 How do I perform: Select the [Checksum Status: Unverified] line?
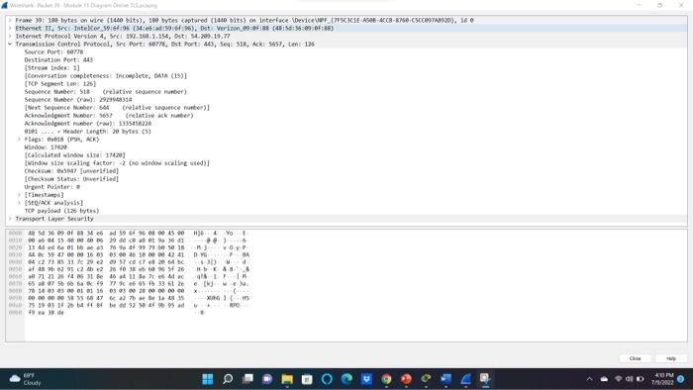click(x=71, y=179)
